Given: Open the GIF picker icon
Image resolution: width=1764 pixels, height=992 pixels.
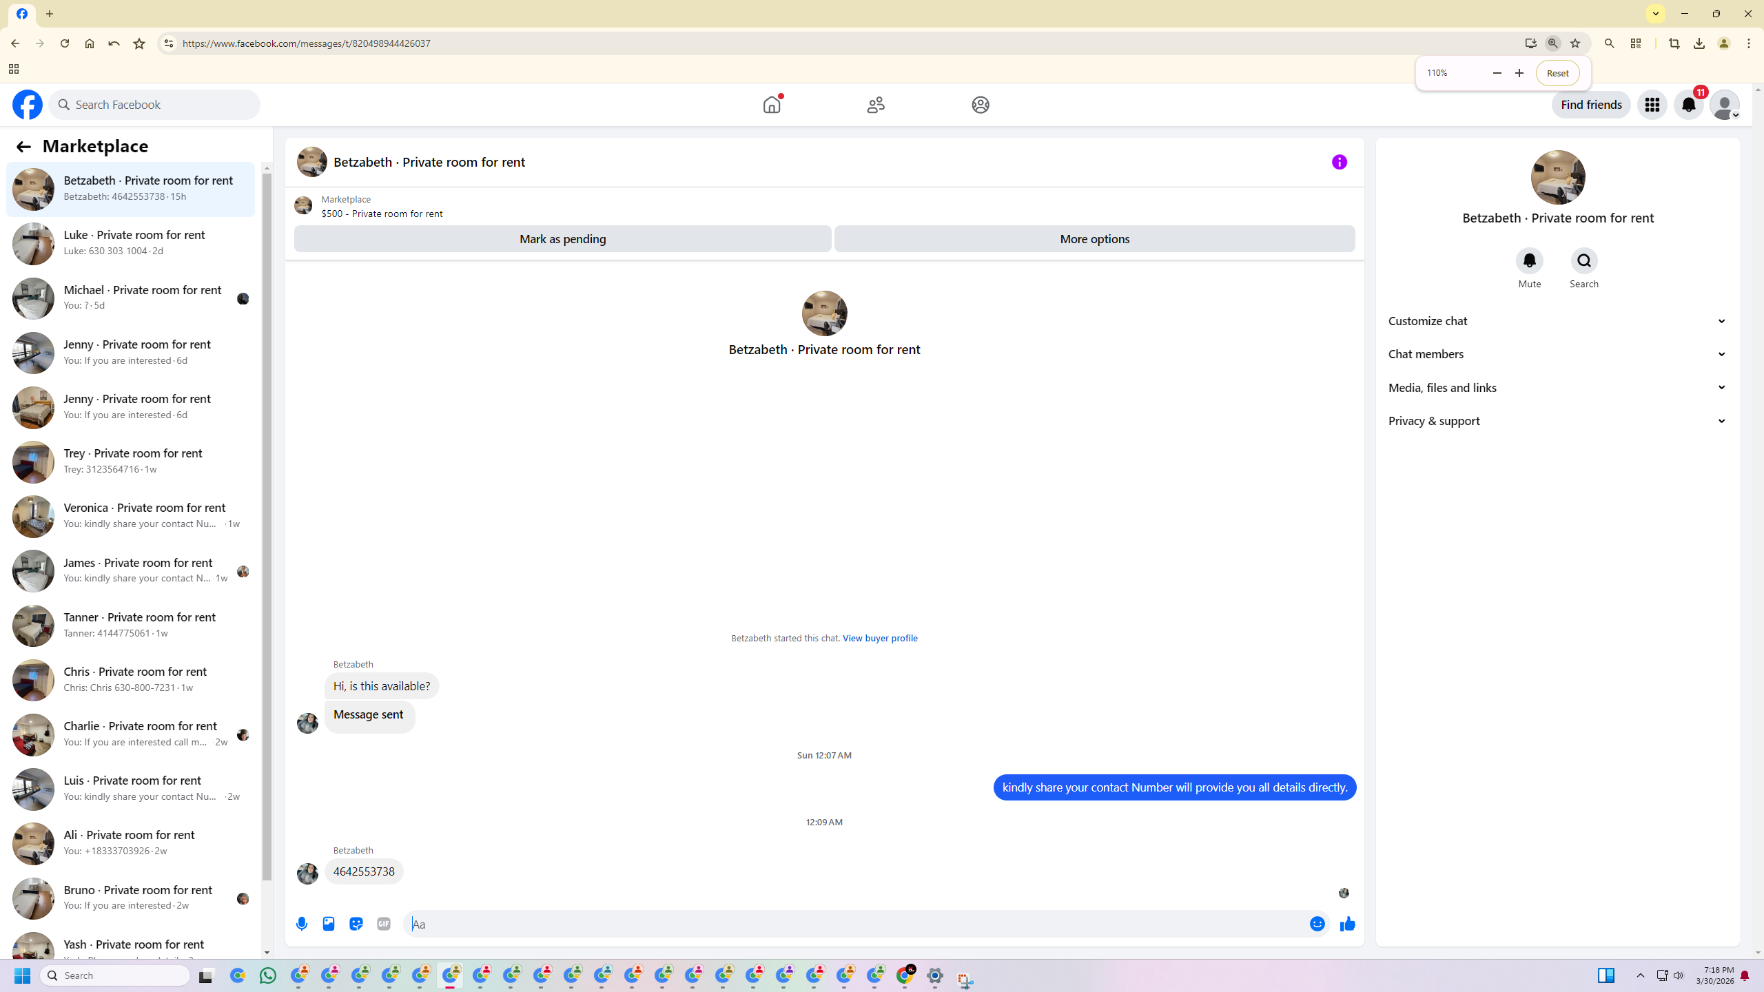Looking at the screenshot, I should pyautogui.click(x=384, y=924).
